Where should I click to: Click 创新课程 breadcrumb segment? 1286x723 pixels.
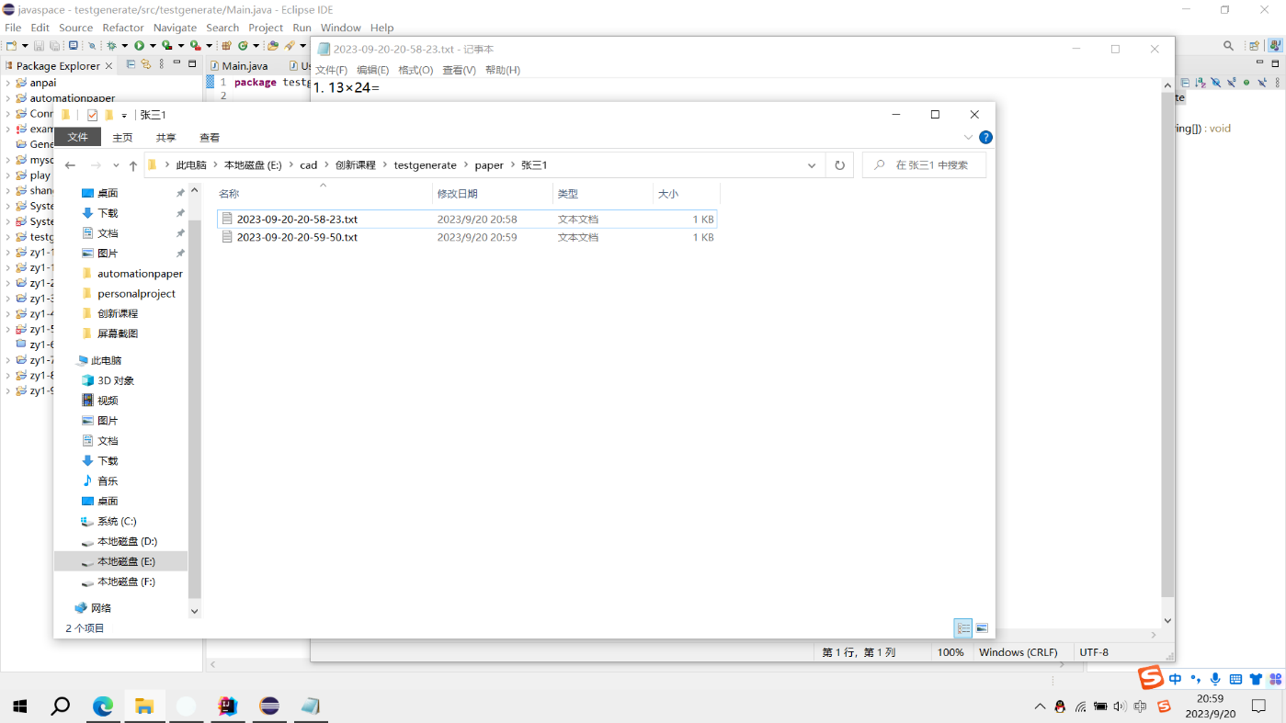click(x=355, y=165)
